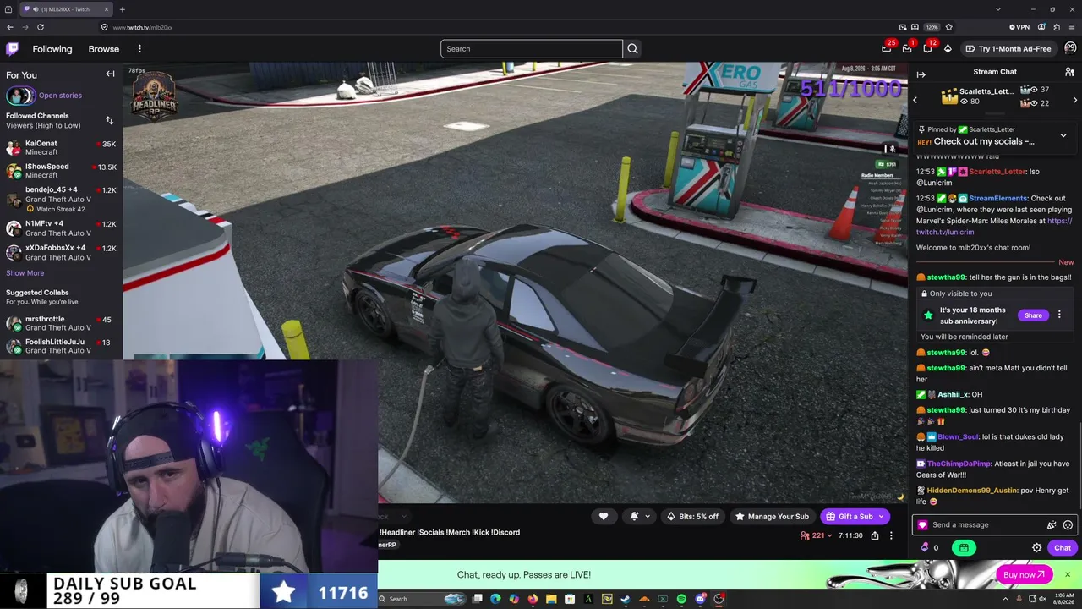Reload the browser page
The image size is (1082, 609).
(40, 27)
